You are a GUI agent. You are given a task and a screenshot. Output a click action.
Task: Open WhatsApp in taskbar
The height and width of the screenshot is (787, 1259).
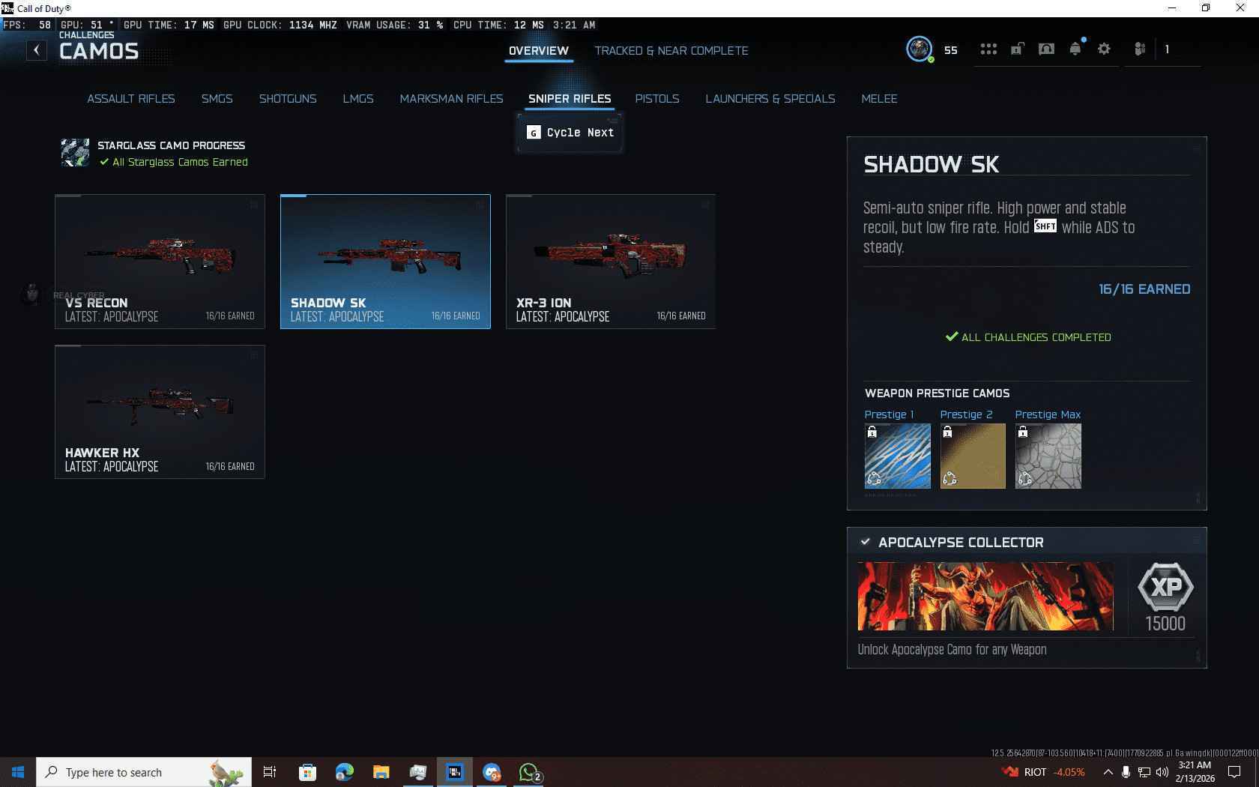point(529,772)
